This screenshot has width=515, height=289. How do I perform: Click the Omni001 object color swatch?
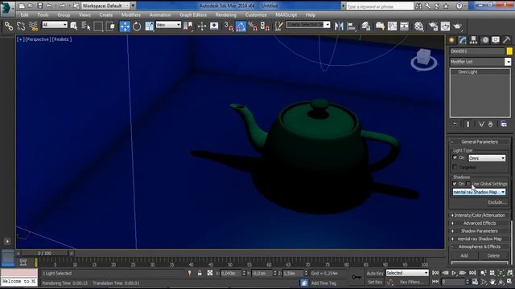click(x=509, y=51)
